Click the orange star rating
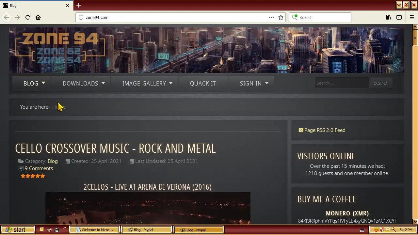 [x=33, y=176]
